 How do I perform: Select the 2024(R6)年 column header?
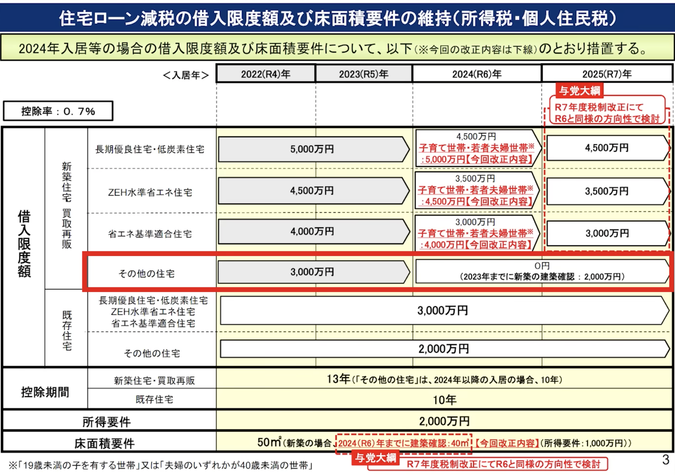pos(477,74)
